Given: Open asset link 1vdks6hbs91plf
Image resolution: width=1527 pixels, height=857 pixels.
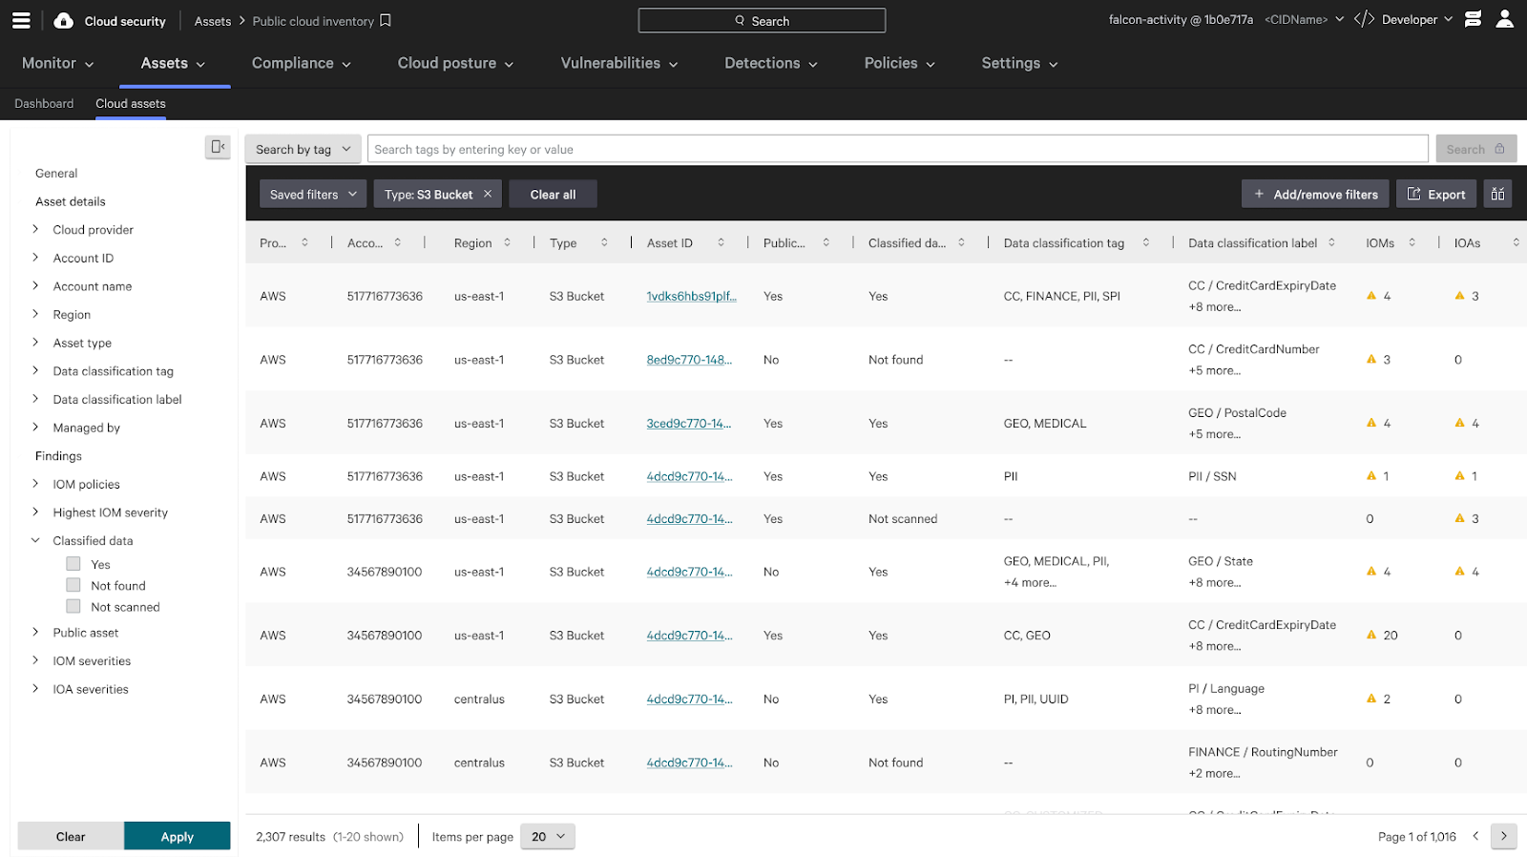Looking at the screenshot, I should coord(691,296).
